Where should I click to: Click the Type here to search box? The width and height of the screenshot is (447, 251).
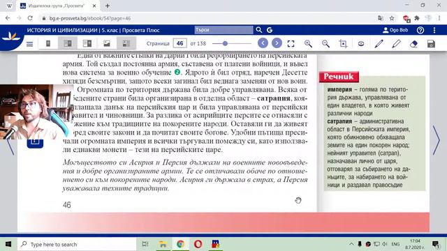pyautogui.click(x=77, y=244)
